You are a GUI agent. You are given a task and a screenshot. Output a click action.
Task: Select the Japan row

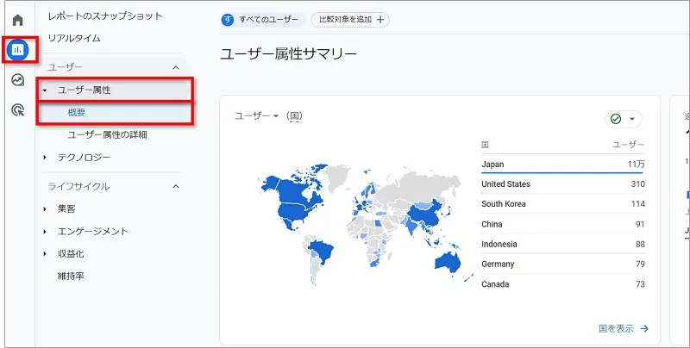(563, 165)
